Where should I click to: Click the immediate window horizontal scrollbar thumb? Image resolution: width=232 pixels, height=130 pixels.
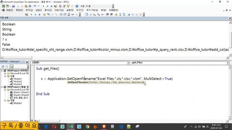(x=17, y=57)
